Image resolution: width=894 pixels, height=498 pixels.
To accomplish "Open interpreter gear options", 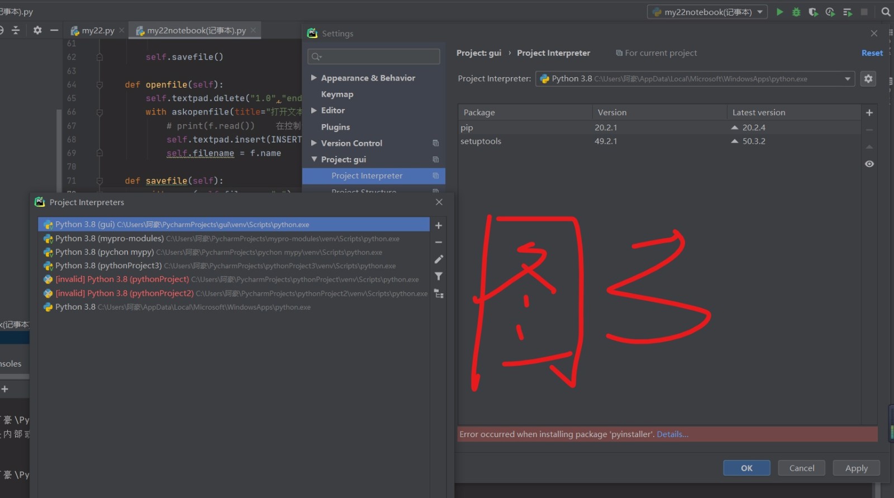I will pos(868,79).
